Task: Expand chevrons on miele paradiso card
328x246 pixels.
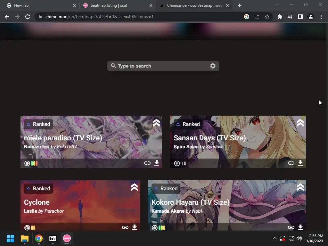Action: pos(156,123)
